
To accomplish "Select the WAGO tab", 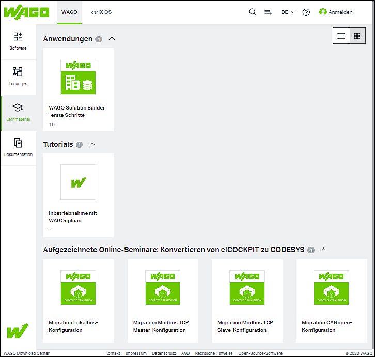I will (69, 12).
